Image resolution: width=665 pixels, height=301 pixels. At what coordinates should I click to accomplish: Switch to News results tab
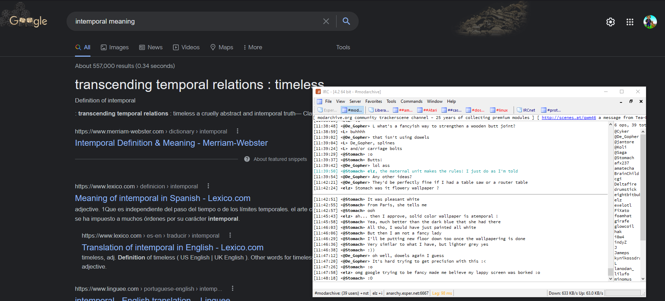click(x=151, y=47)
